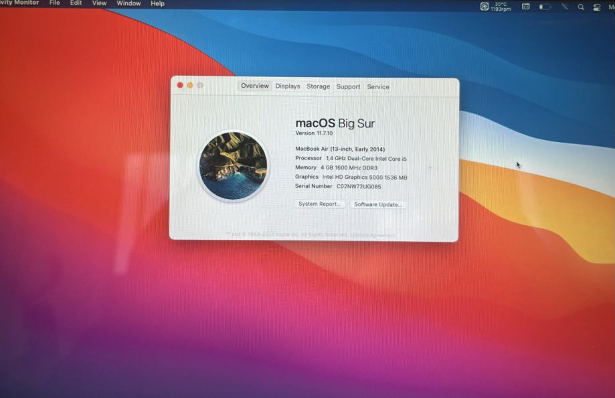
Task: Click the 30°C 1193rpm temperature readout
Action: (x=501, y=7)
